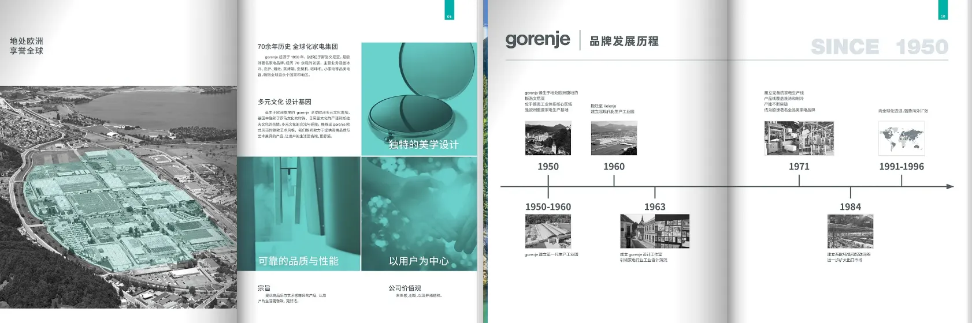The height and width of the screenshot is (323, 972).
Task: Select the 1971 year label on timeline
Action: tap(799, 167)
